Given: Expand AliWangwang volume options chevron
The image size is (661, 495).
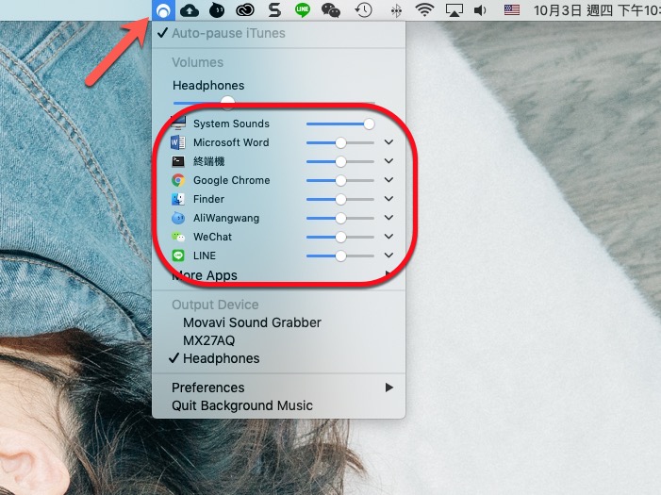Looking at the screenshot, I should (388, 218).
